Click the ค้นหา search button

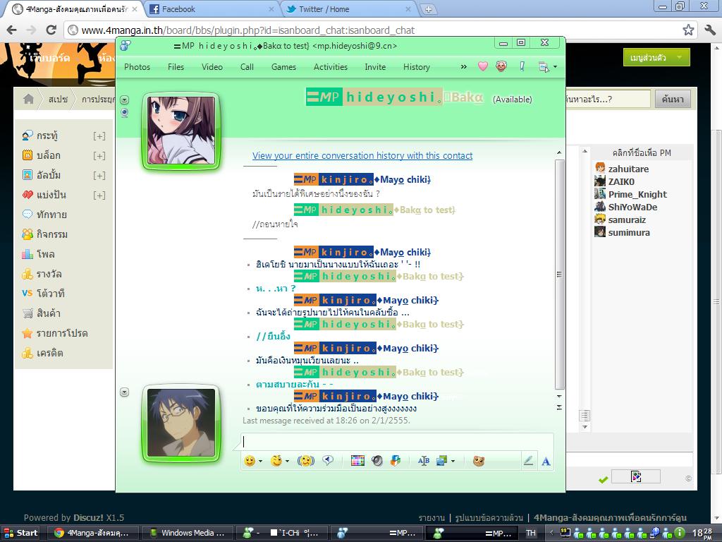[x=673, y=99]
